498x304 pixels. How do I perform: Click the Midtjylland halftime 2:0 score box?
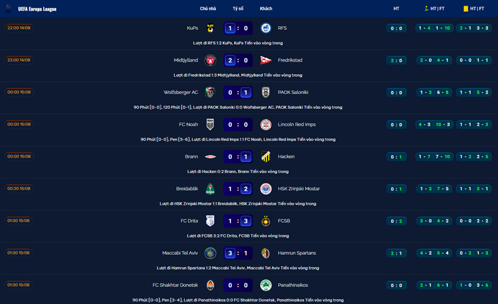point(397,60)
